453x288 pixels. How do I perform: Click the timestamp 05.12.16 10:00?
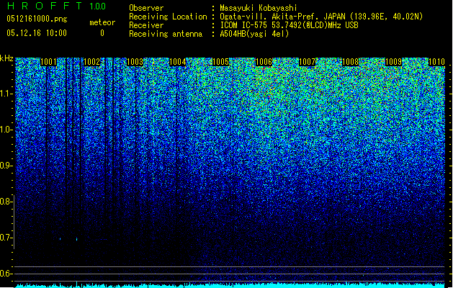pyautogui.click(x=37, y=33)
